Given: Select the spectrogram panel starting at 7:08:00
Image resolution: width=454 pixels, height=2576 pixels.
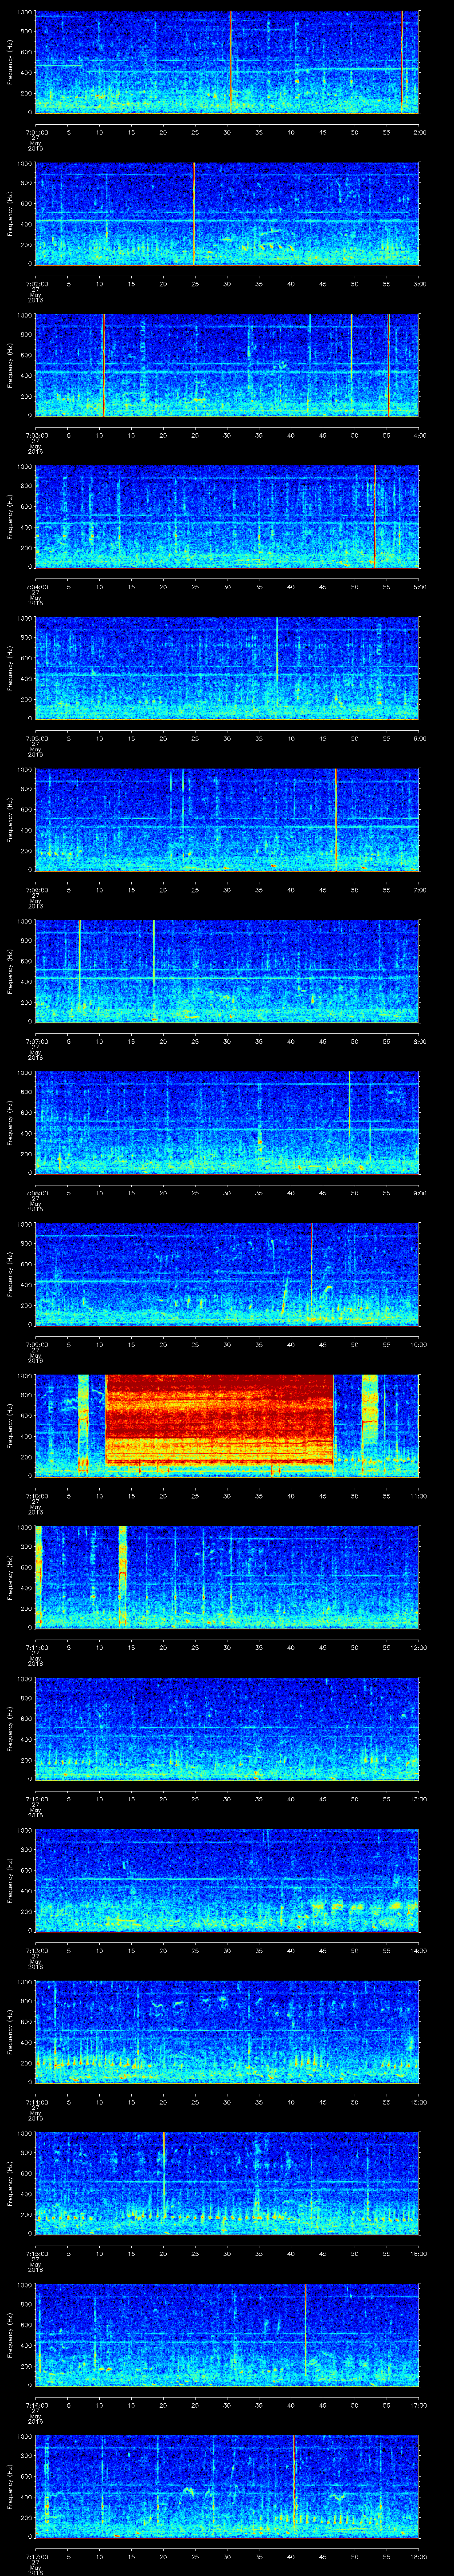Looking at the screenshot, I should pos(227,1123).
